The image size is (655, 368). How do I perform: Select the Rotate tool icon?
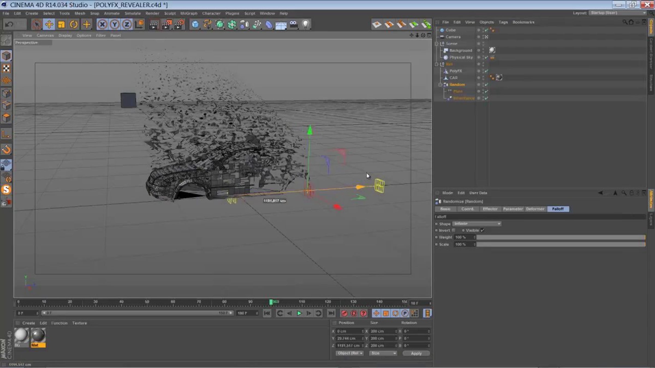click(x=74, y=25)
